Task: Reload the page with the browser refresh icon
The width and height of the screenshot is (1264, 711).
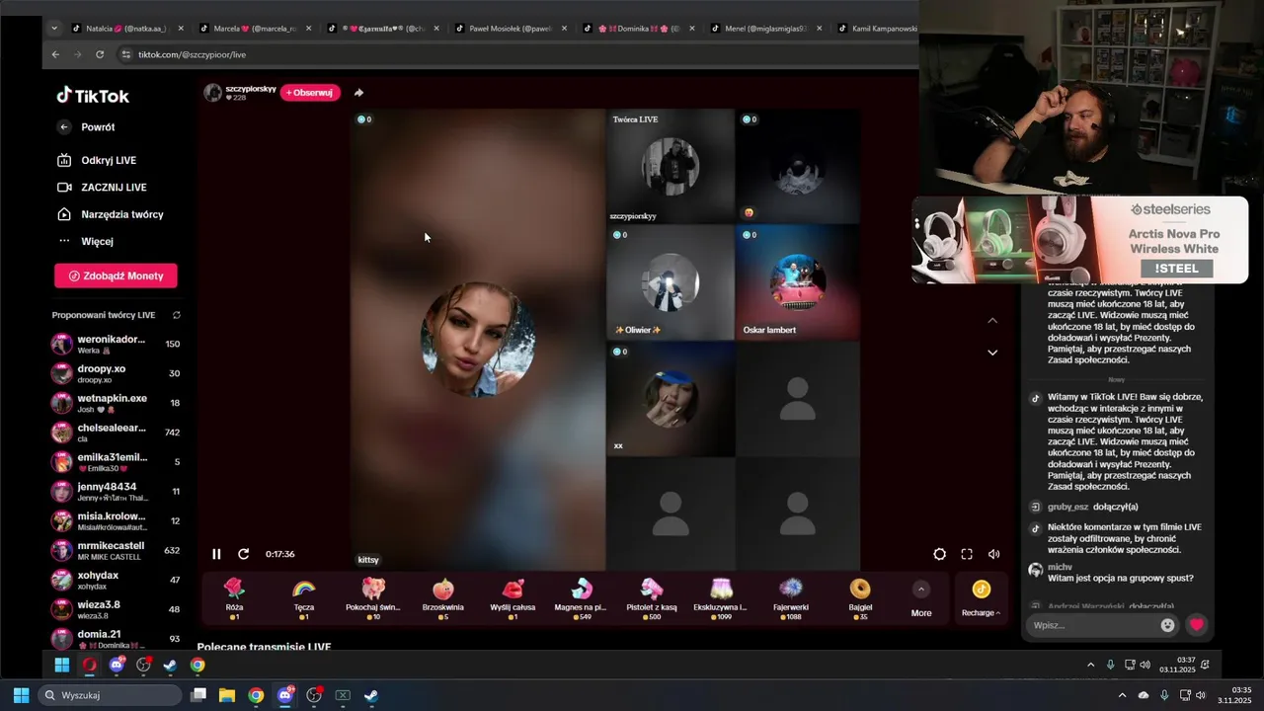Action: pos(100,54)
